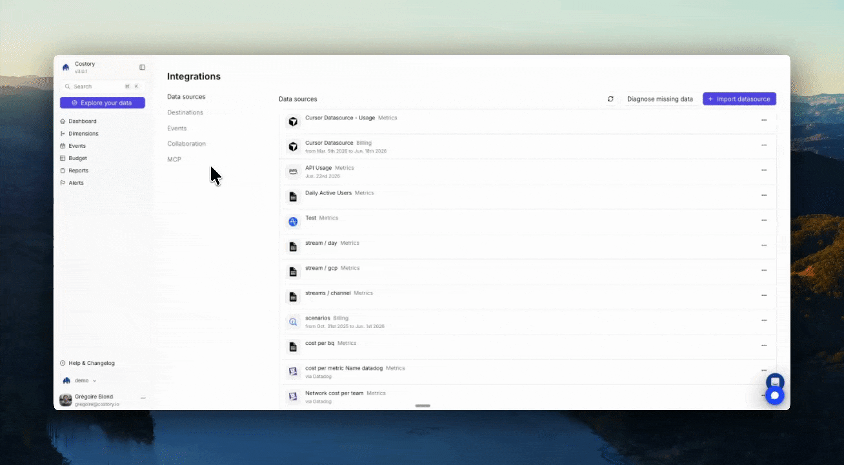The image size is (844, 465).
Task: Click the Network cost per team name
Action: point(334,393)
